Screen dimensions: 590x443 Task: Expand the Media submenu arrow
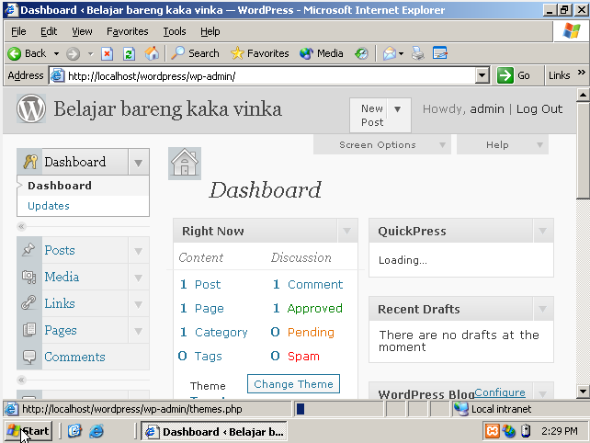pos(139,277)
